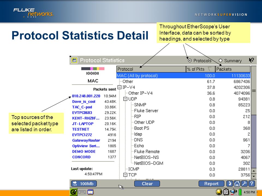Click the scroll down arrow
The image size is (262, 196).
[254, 176]
